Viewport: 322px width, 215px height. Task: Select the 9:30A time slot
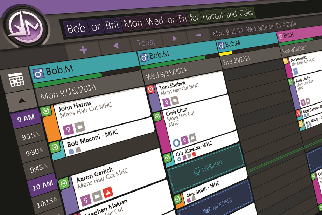click(35, 152)
